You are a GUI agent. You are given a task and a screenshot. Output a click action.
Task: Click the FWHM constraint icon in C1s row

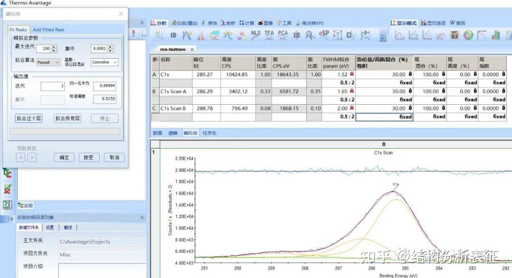(352, 74)
